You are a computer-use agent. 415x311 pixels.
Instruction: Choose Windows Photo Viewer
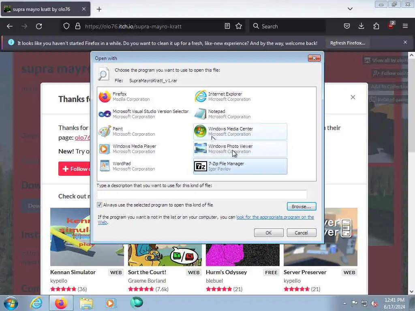[240, 149]
